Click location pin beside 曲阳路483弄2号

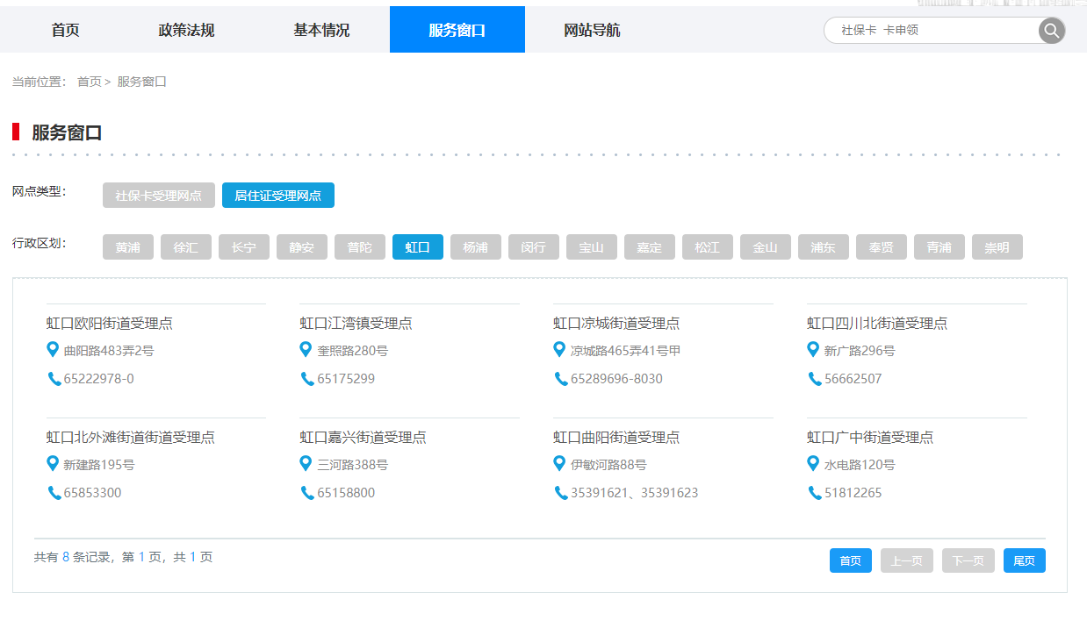pyautogui.click(x=53, y=350)
